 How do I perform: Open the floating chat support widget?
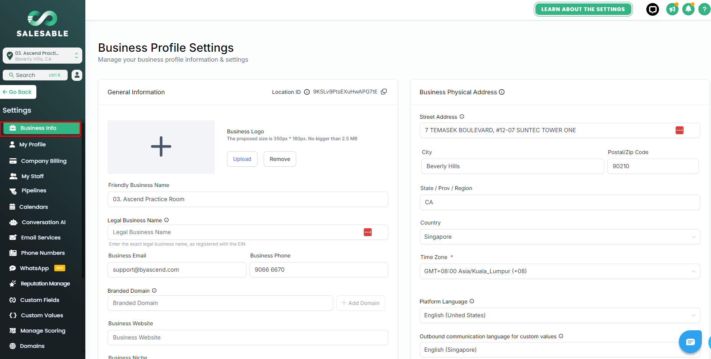(690, 342)
